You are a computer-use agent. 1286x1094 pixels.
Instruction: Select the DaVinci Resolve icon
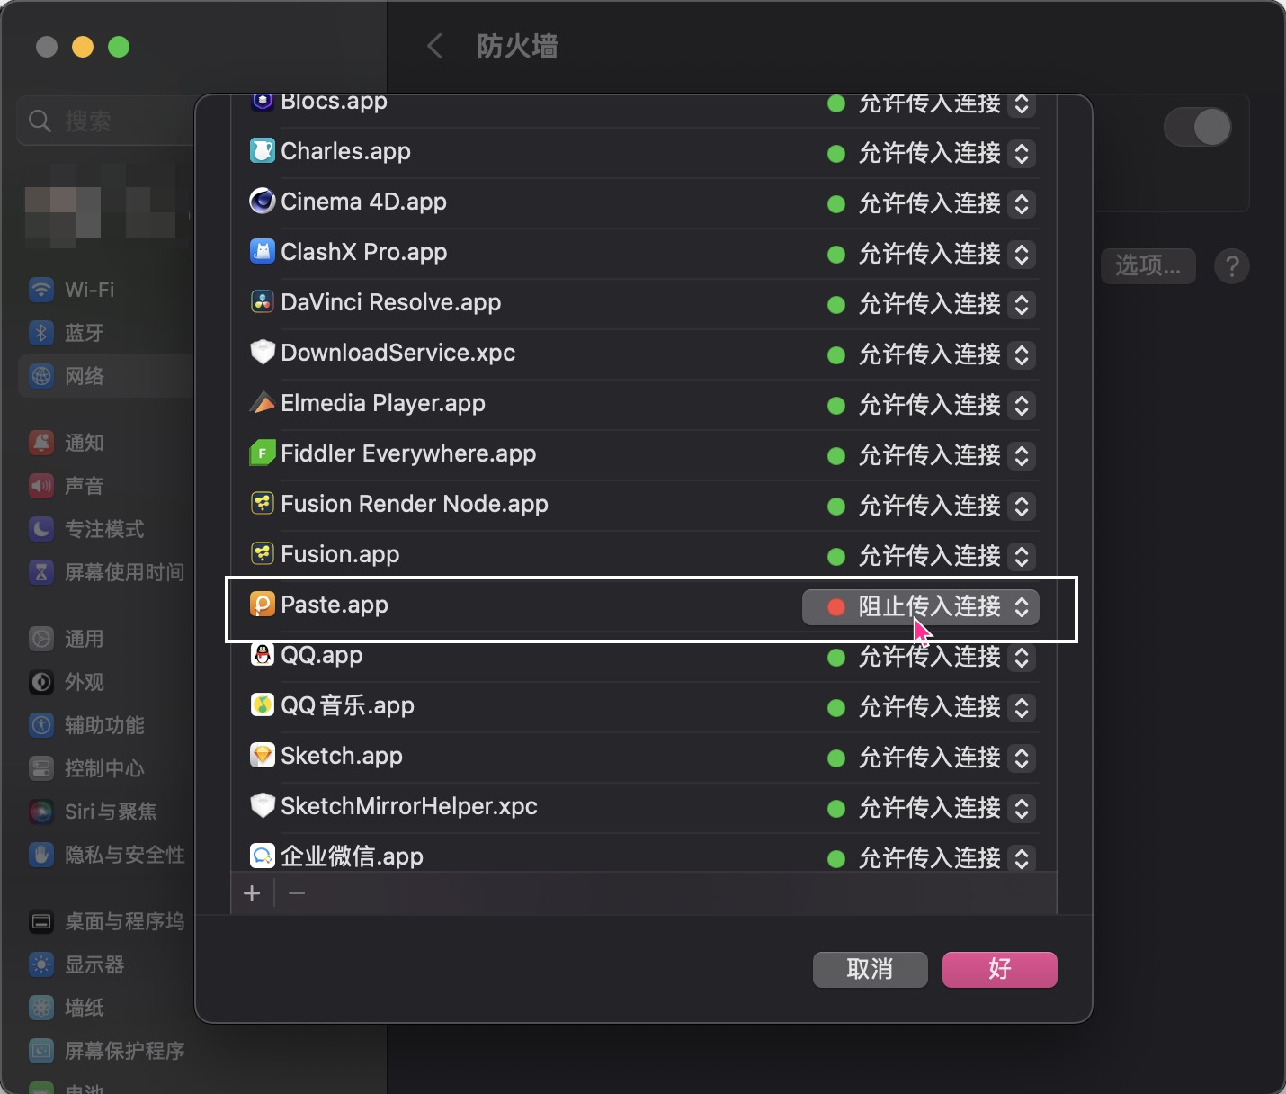coord(262,301)
